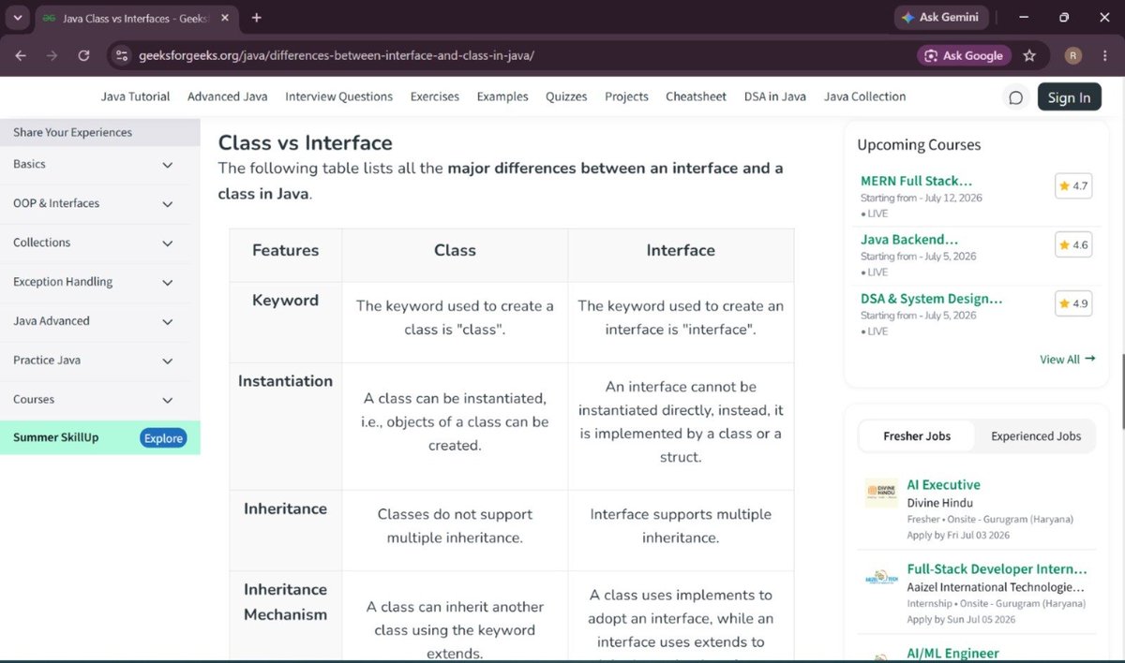Click the Explore button beside Summer SkillUp
This screenshot has width=1125, height=663.
click(x=163, y=438)
